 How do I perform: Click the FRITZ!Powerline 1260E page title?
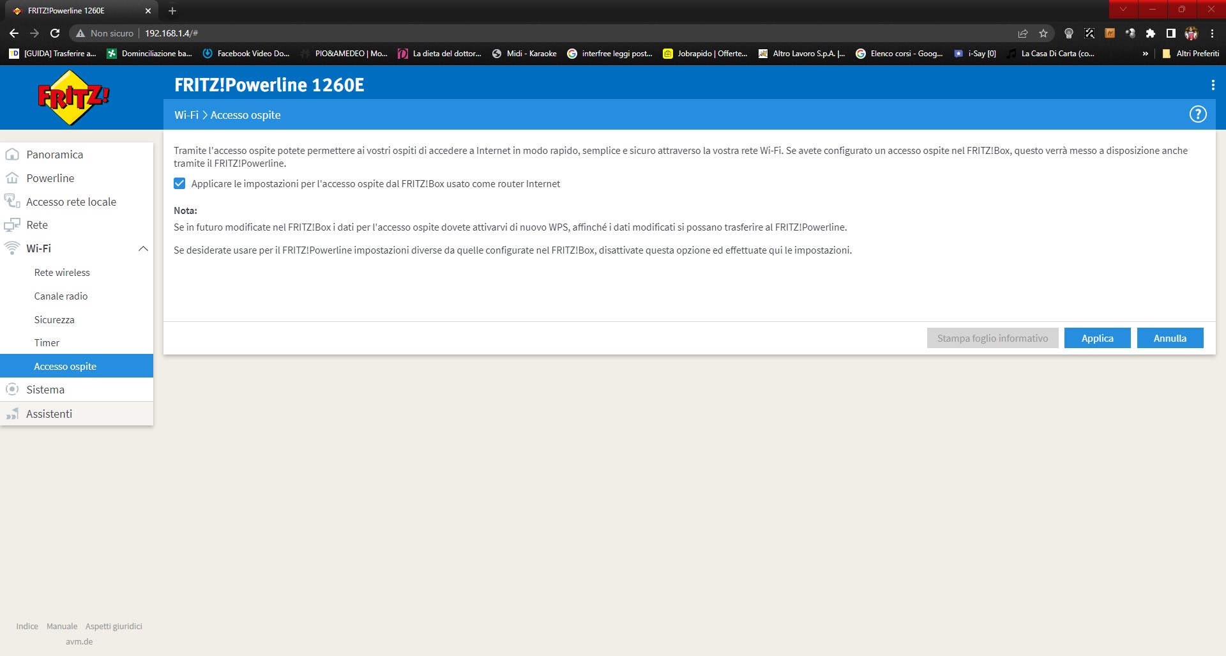[269, 85]
